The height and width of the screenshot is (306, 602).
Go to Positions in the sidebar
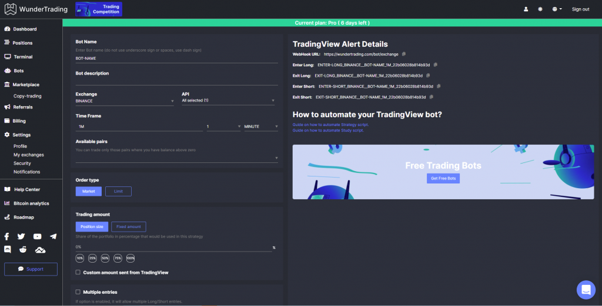coord(18,43)
